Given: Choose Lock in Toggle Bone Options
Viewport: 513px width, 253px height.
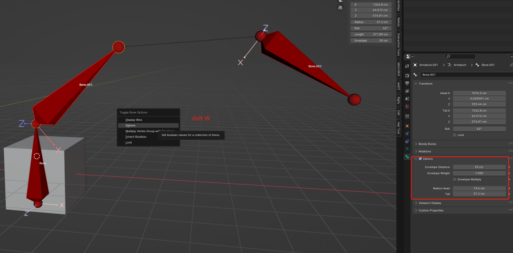Looking at the screenshot, I should pos(148,143).
